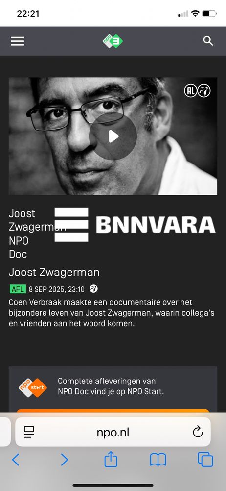Click the BNNVARA broadcaster logo
226x491 pixels.
135,224
